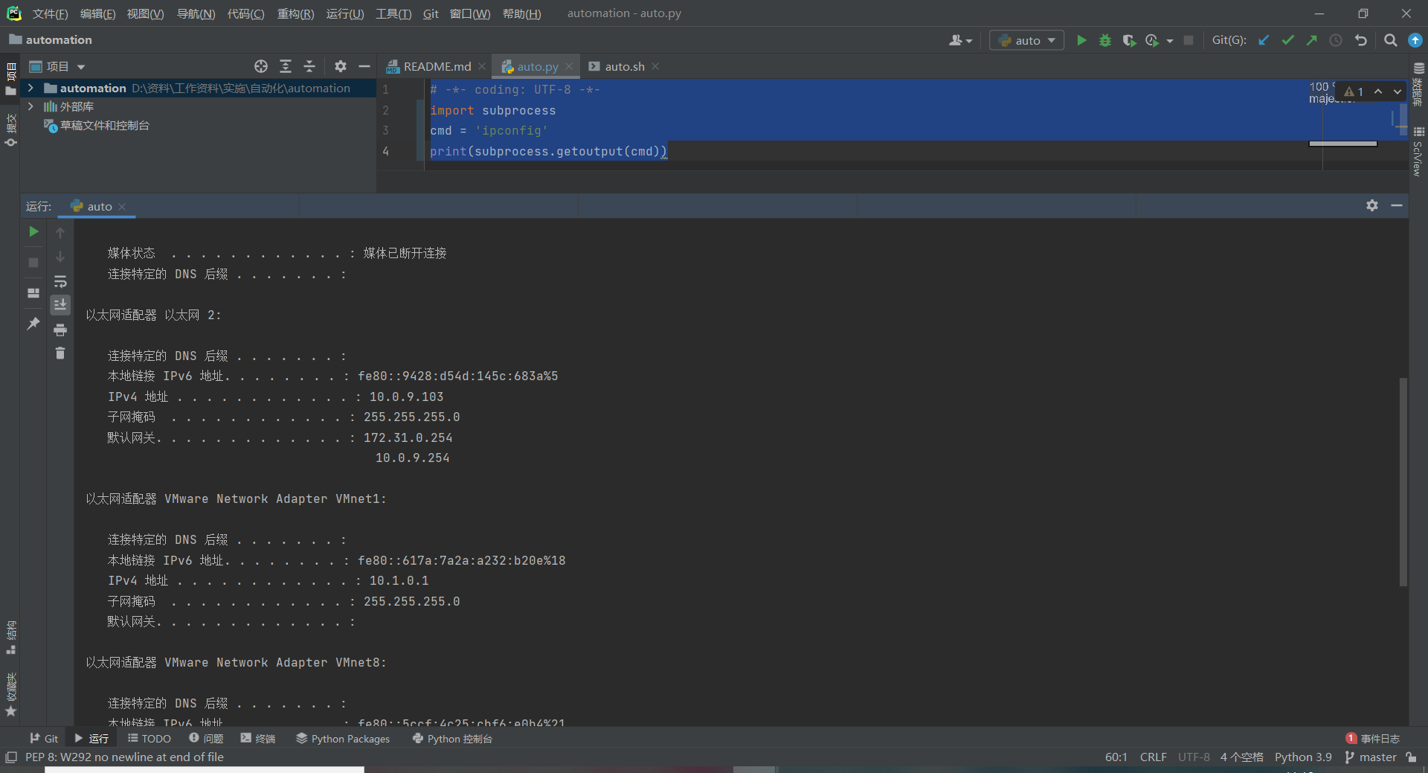Screen dimensions: 1428x773
Task: Switch to the auto.sh tab
Action: pos(624,66)
